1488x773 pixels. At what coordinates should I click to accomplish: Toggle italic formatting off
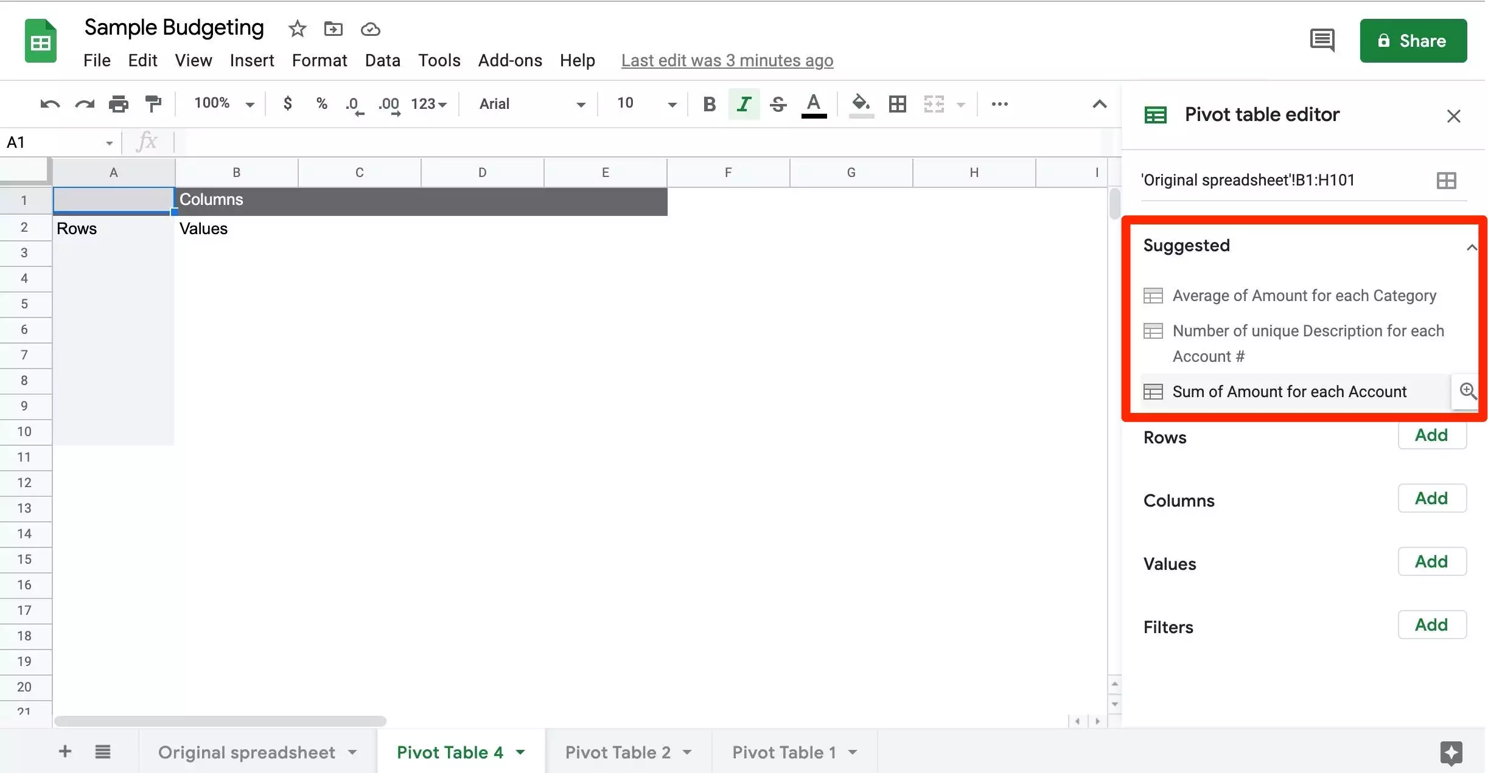pyautogui.click(x=744, y=104)
